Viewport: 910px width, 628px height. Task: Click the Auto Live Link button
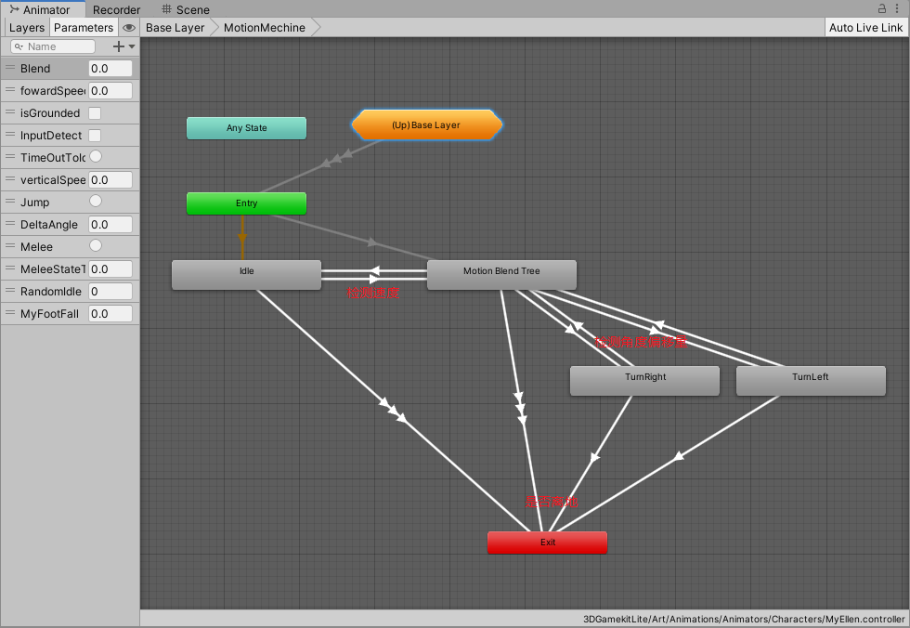pos(865,27)
